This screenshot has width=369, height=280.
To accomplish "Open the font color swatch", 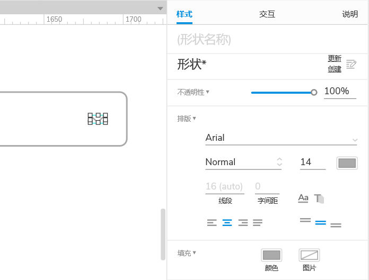I will (347, 163).
